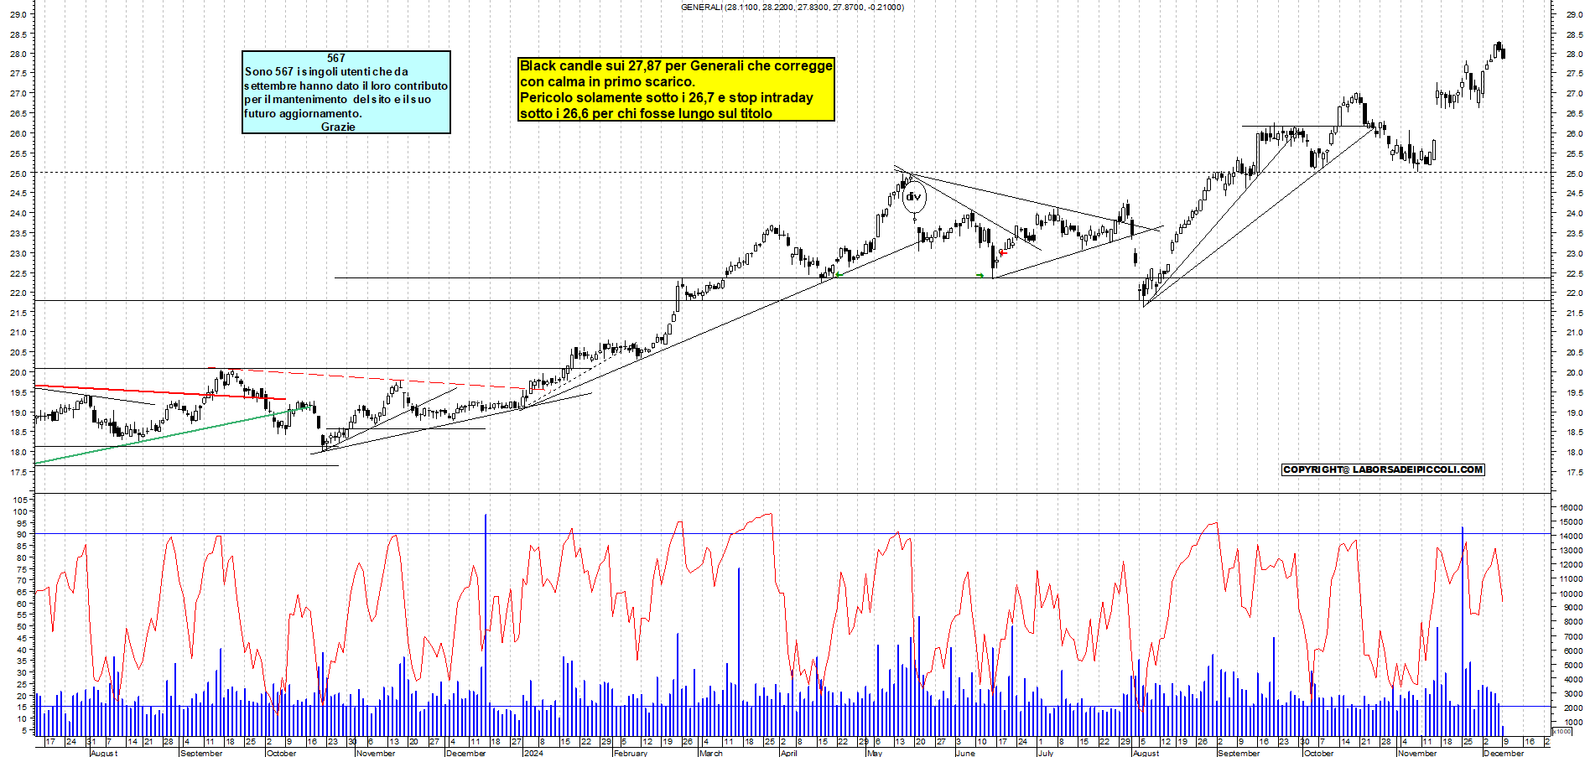Select '5000' on the volume axis
The height and width of the screenshot is (757, 1585).
(x=1573, y=665)
